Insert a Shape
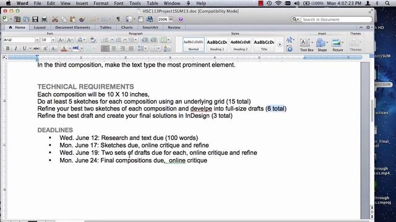 tap(322, 45)
